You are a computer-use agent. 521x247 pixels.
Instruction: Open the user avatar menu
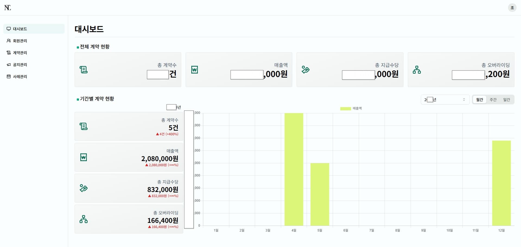512,8
